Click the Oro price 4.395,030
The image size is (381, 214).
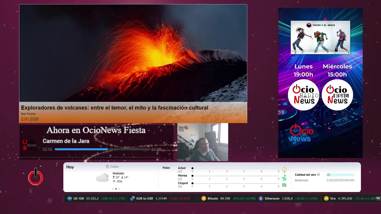coord(345,198)
